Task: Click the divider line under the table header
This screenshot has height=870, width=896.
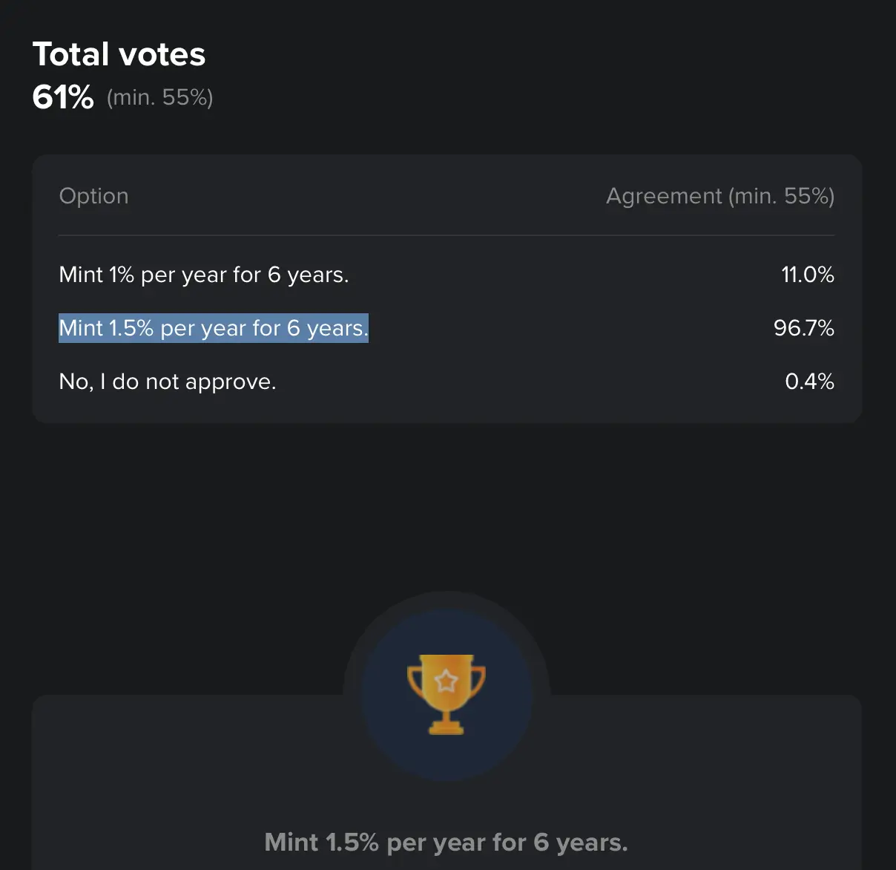Action: [x=447, y=235]
